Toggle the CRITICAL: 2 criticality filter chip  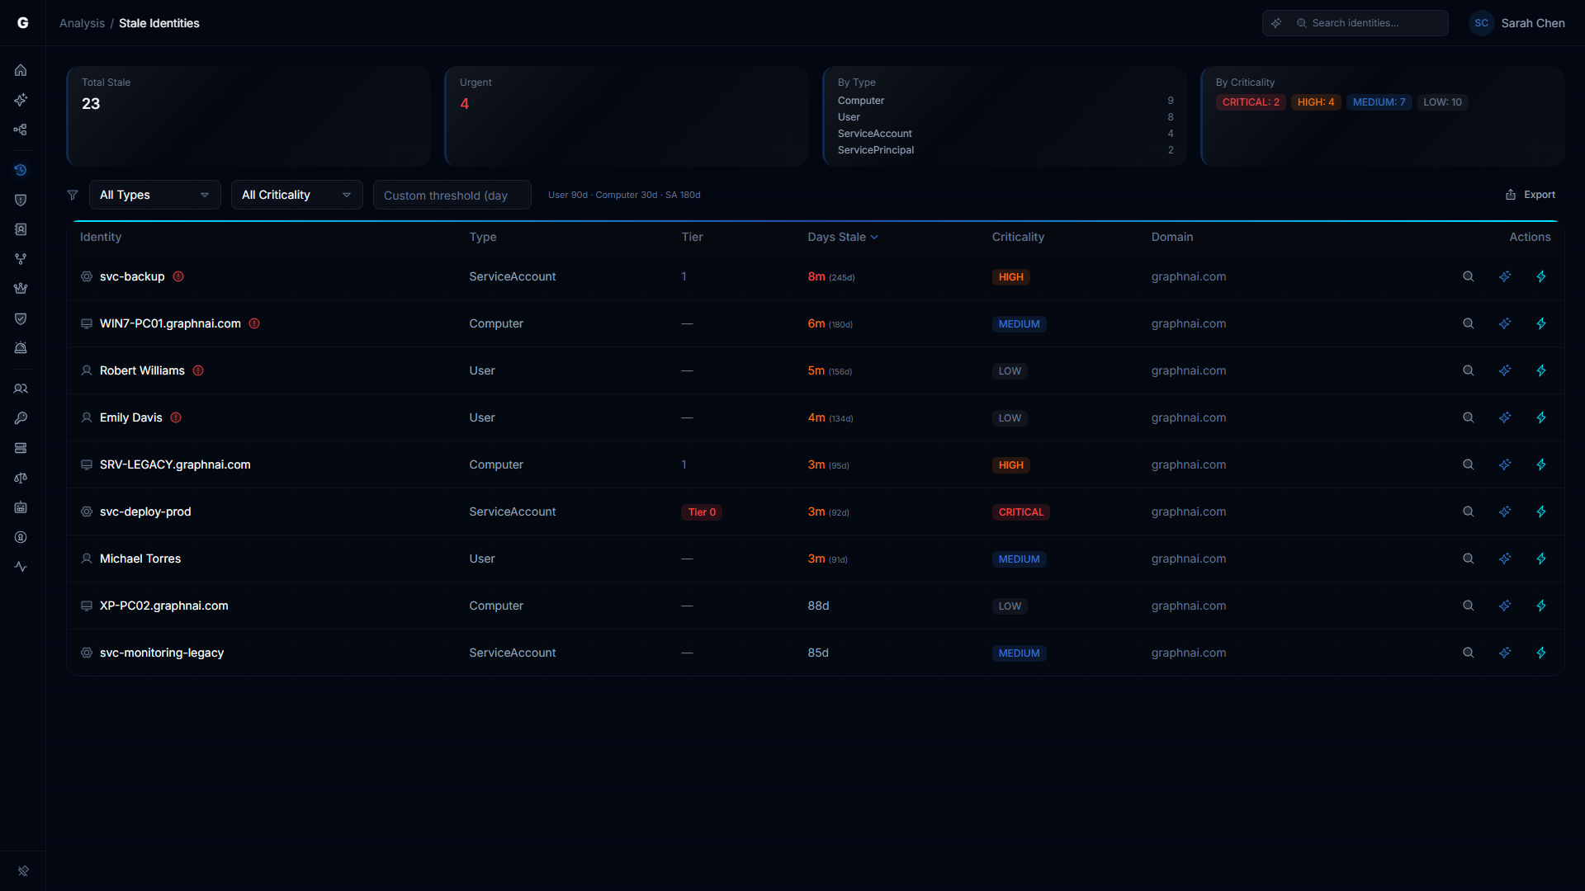click(x=1251, y=101)
